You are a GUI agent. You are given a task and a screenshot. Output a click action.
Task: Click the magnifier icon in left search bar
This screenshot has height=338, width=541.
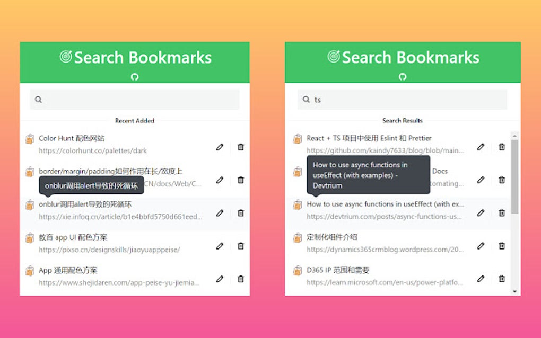pos(38,99)
